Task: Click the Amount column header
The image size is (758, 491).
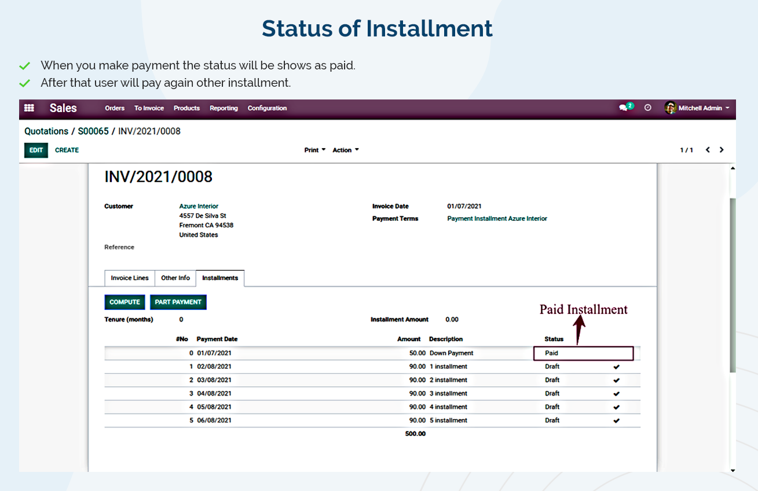Action: pyautogui.click(x=409, y=339)
